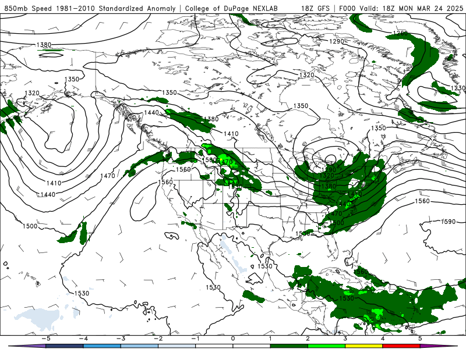Click the '1260' contour label
Viewport: 466px width, 349px height.
(400, 33)
